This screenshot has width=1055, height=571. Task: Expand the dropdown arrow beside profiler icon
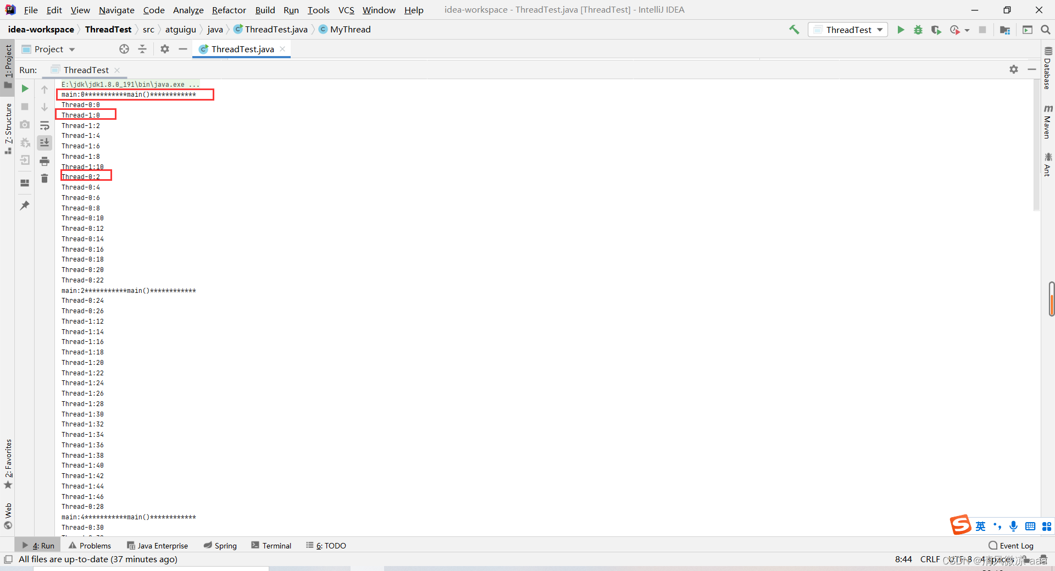click(x=967, y=30)
